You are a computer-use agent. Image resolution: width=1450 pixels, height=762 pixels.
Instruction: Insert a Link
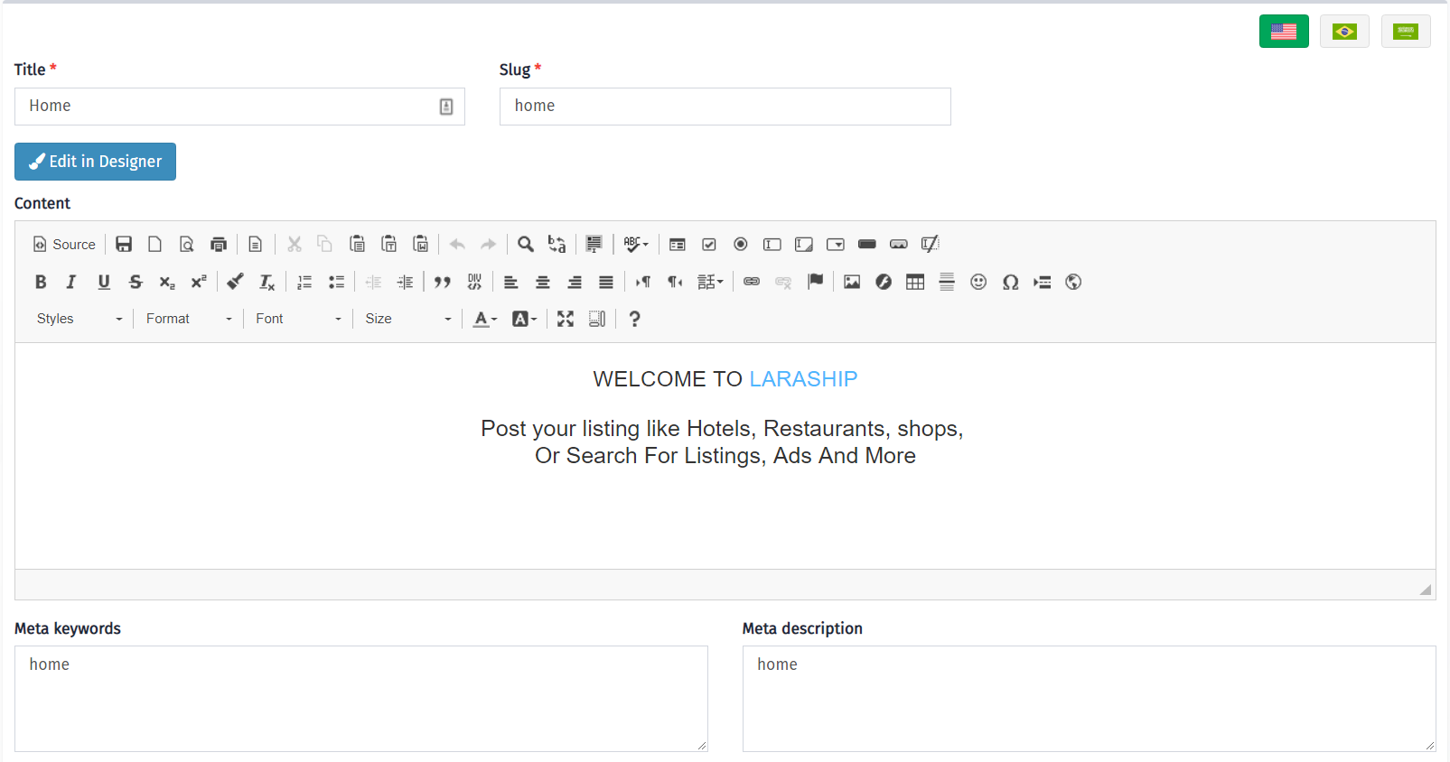pos(752,283)
